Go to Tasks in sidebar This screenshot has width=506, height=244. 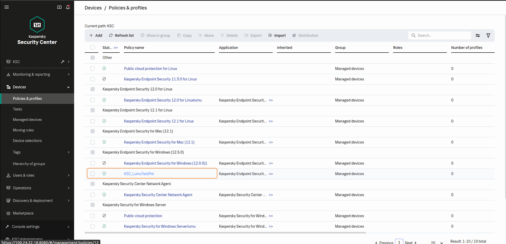[17, 109]
